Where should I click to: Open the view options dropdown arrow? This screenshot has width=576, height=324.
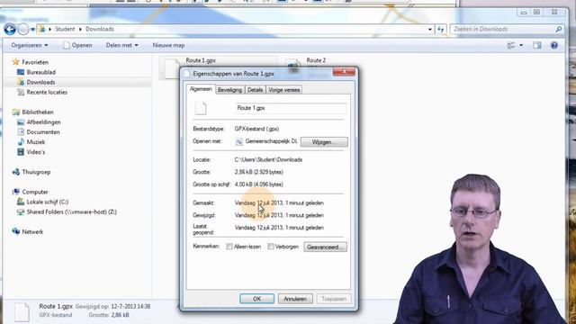(x=521, y=46)
